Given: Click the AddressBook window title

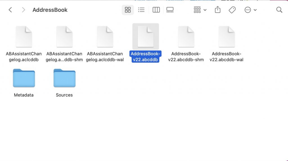Looking at the screenshot, I should pos(50,10).
